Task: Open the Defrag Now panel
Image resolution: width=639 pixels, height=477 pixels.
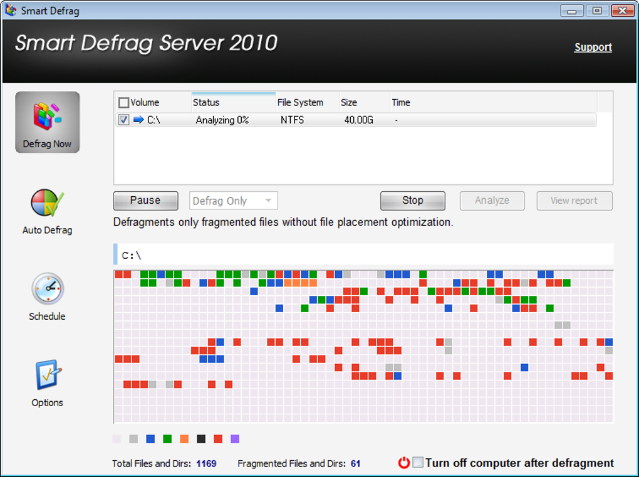Action: [47, 122]
